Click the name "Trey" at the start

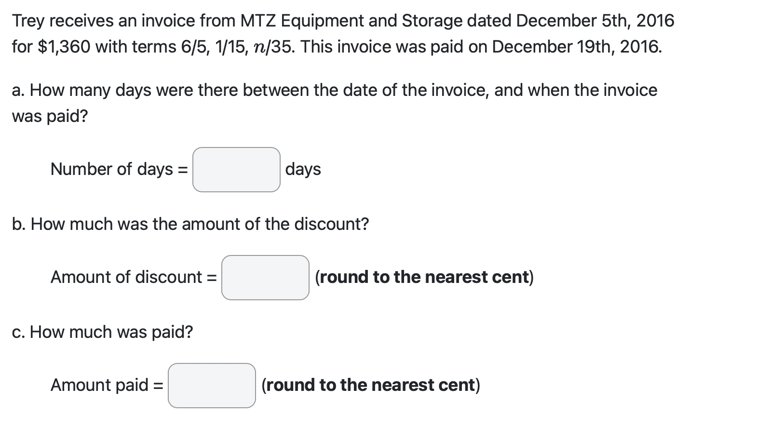(x=28, y=21)
